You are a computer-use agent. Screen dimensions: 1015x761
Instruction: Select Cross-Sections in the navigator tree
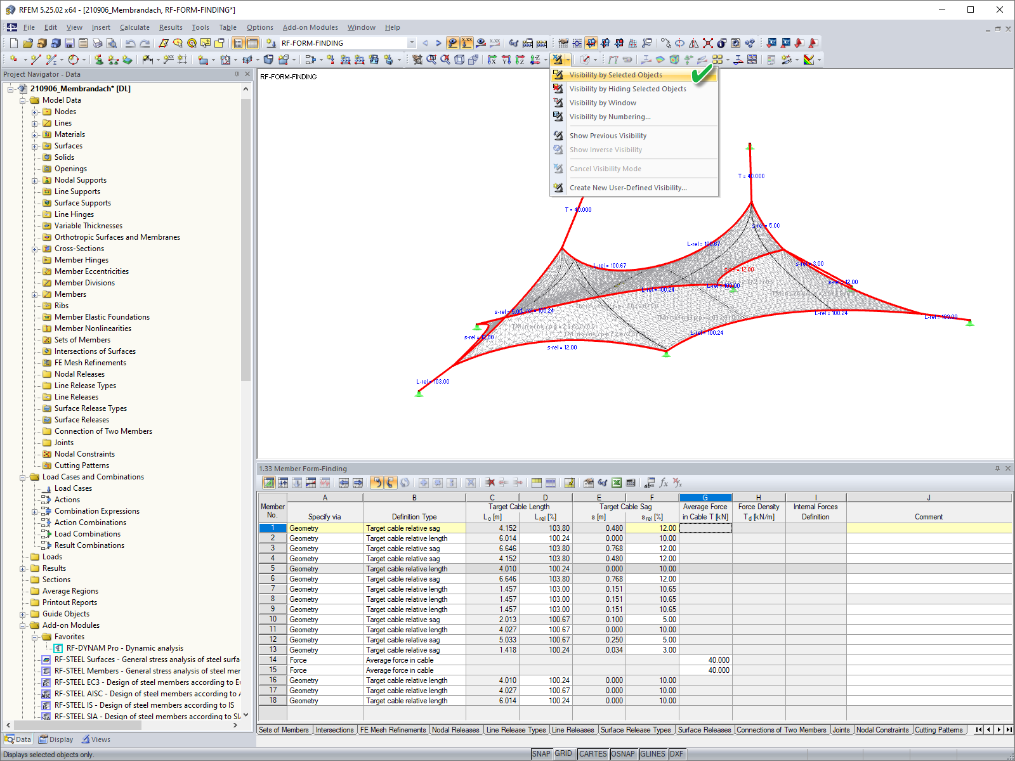(79, 249)
